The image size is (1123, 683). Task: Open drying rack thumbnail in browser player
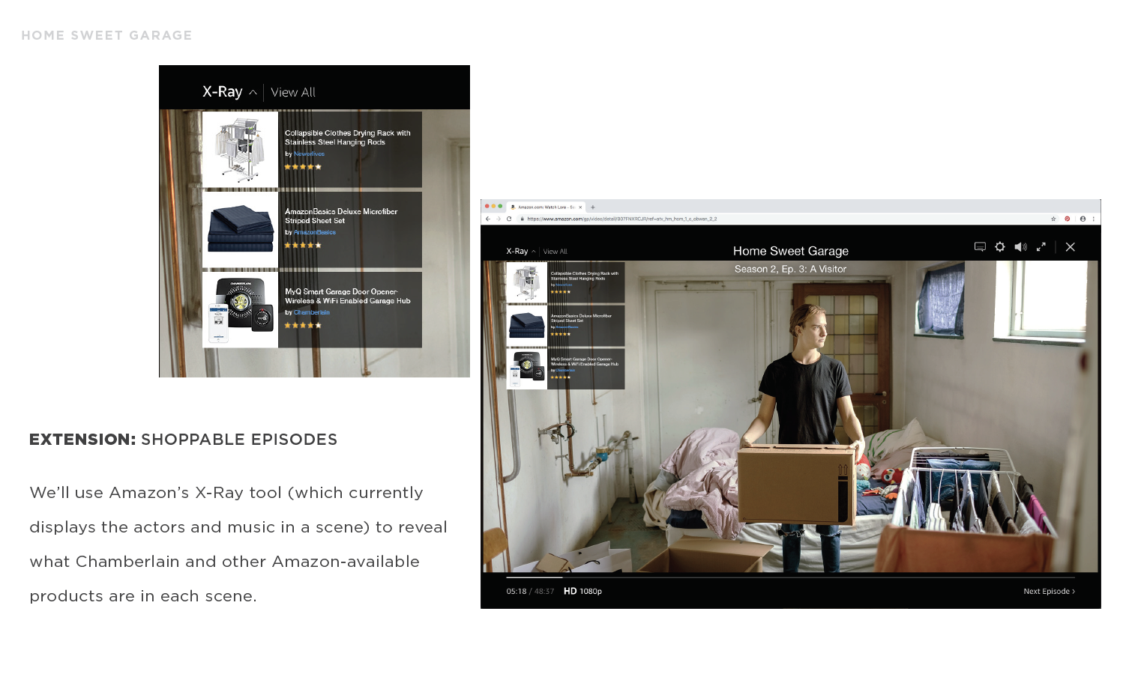527,282
